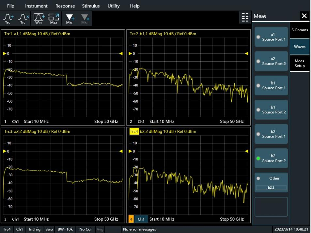Click the BW=10k status bar button

(x=65, y=229)
